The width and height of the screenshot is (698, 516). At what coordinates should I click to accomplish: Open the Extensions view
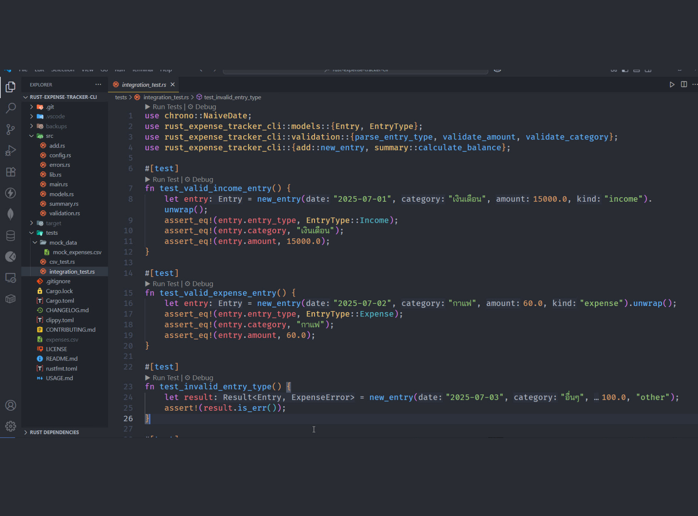pyautogui.click(x=11, y=172)
